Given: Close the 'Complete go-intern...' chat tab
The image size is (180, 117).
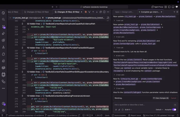Looking at the screenshot, I should (161, 12).
